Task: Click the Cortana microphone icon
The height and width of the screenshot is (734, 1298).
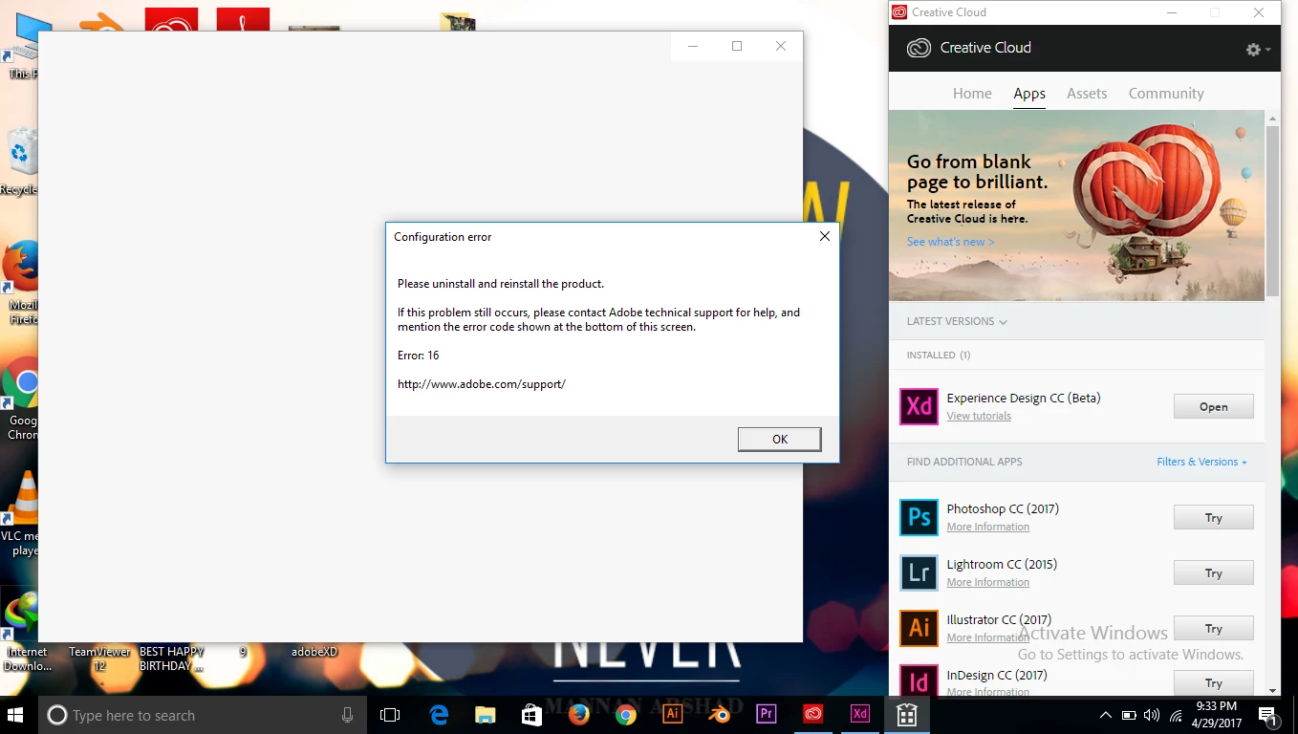Action: 348,715
